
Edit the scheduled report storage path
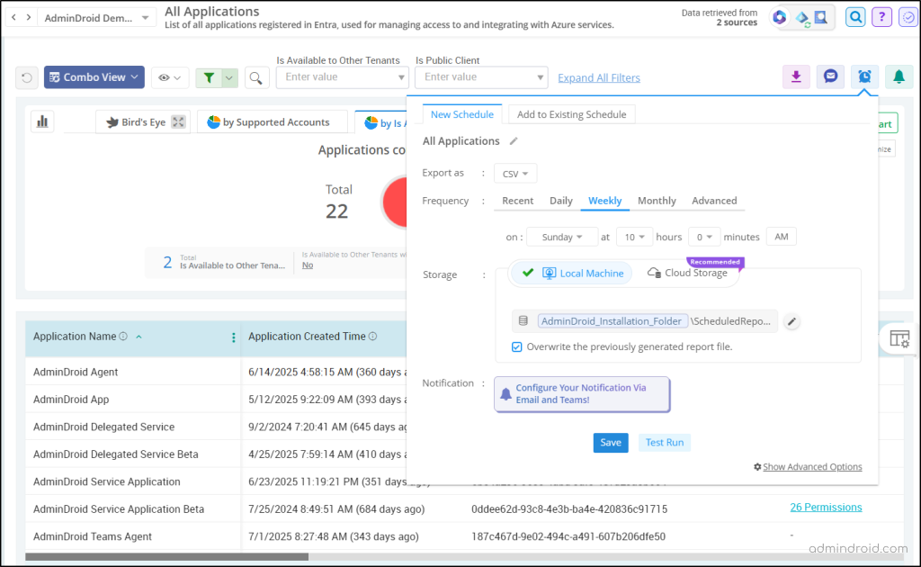(791, 321)
